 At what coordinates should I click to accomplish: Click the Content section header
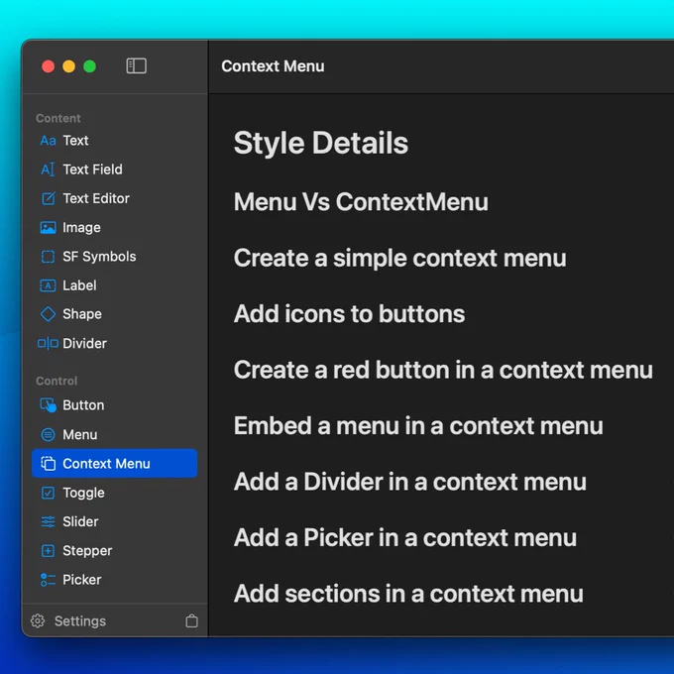[58, 118]
